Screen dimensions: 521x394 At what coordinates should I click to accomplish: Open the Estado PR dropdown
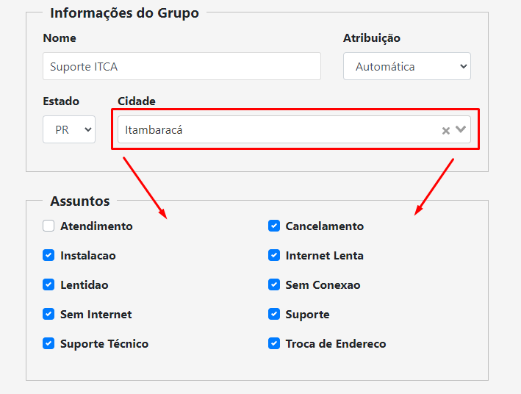click(x=69, y=129)
